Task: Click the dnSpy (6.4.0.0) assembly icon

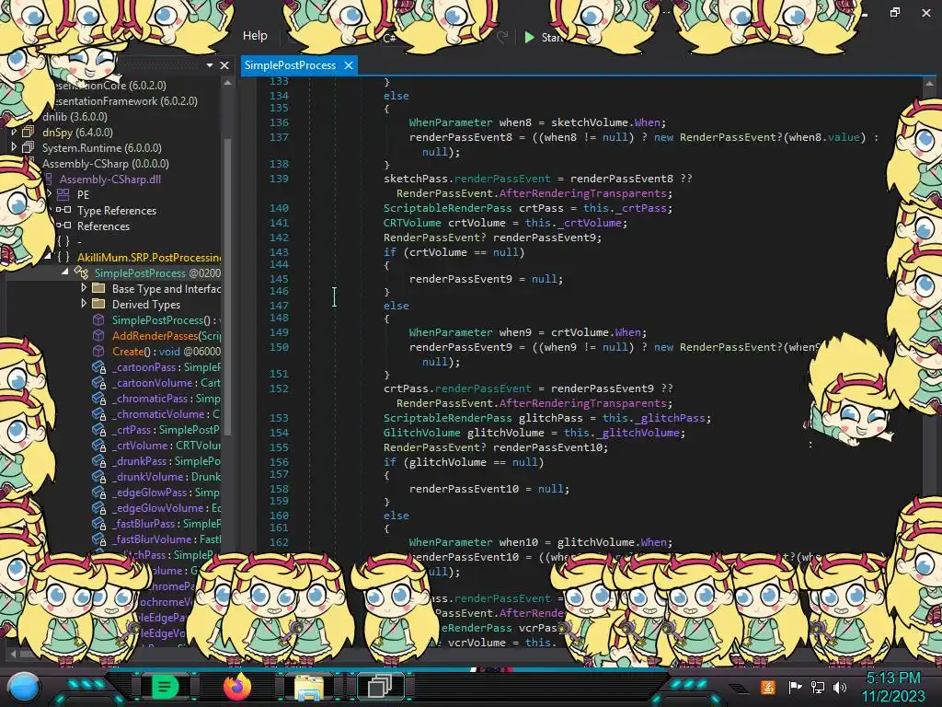Action: click(29, 133)
